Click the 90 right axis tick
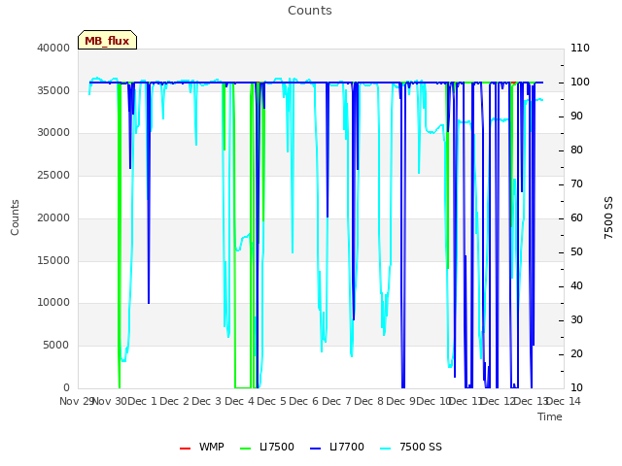The image size is (622, 466). point(576,116)
